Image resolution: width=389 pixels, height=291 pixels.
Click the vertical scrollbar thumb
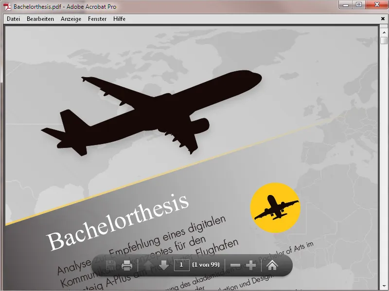click(x=384, y=41)
